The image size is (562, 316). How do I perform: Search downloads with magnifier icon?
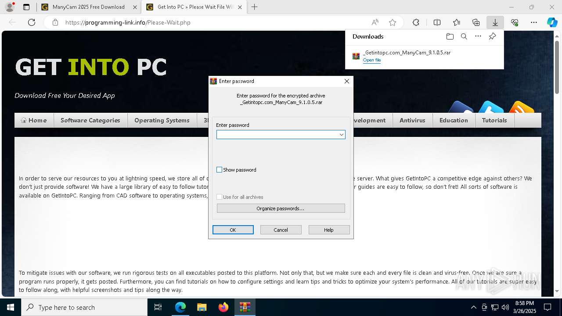(x=464, y=36)
